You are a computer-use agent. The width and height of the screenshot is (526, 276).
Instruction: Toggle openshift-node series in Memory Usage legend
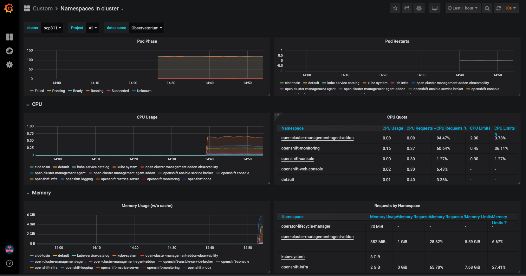[199, 268]
